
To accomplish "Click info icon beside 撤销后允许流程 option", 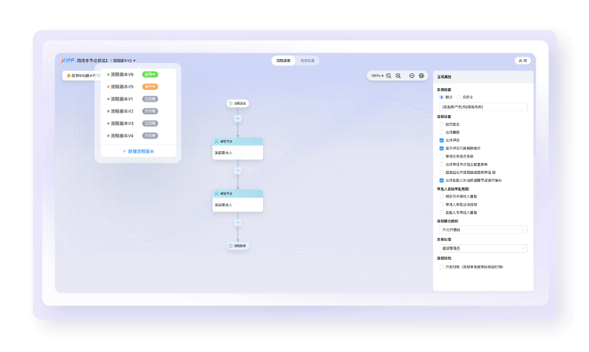I will pos(494,172).
